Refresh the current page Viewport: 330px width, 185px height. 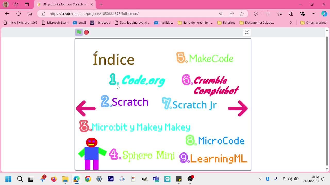tap(19, 14)
